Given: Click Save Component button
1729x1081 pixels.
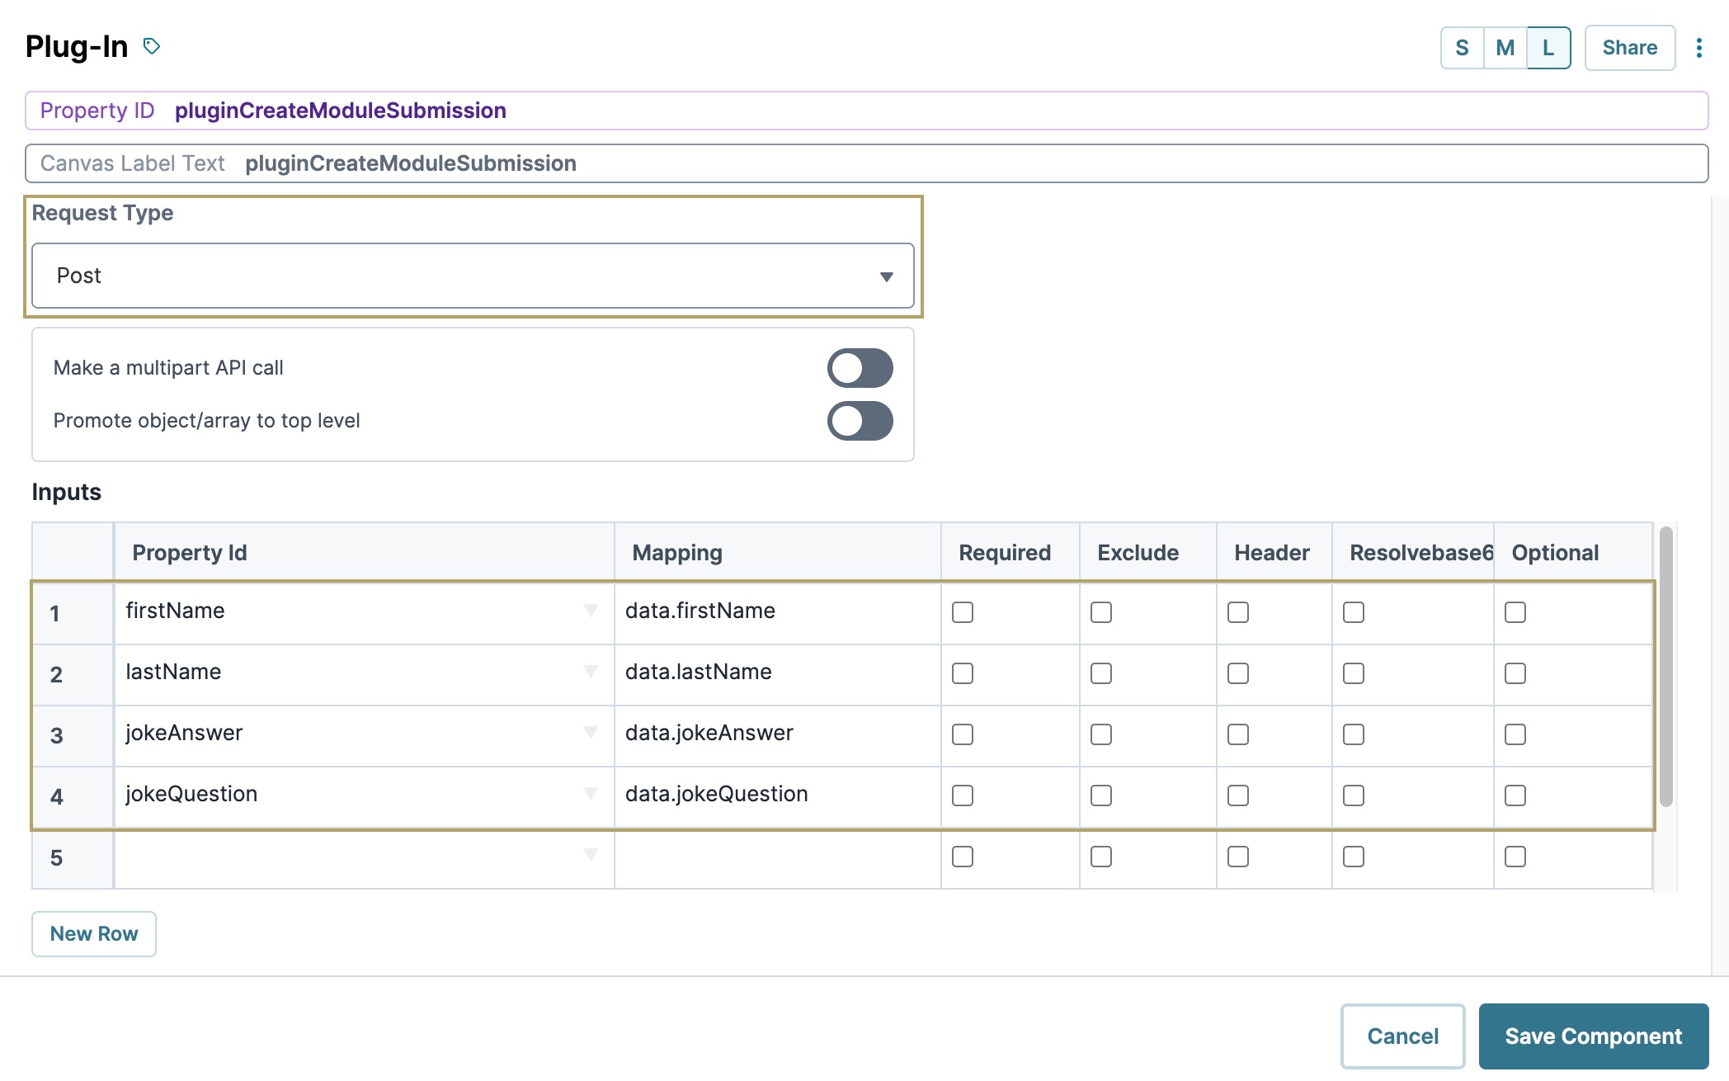Looking at the screenshot, I should tap(1593, 1036).
